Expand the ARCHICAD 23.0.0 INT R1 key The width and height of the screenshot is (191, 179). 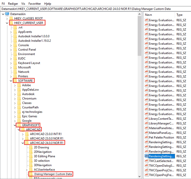(x=23, y=134)
